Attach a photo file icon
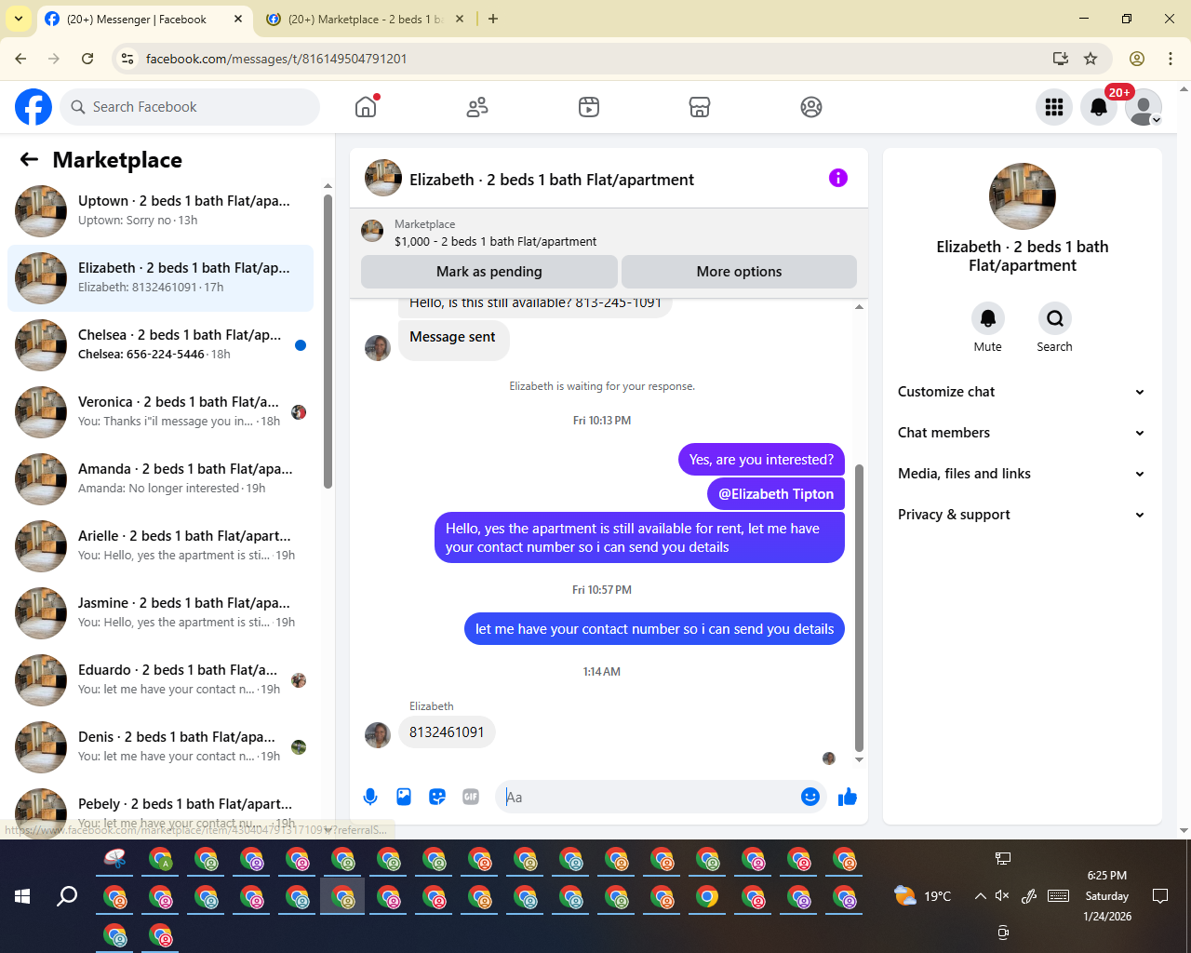 click(404, 797)
